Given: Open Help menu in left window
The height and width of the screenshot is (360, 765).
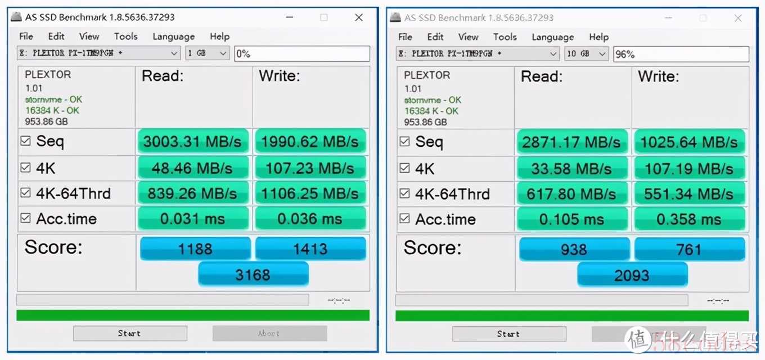Looking at the screenshot, I should (219, 37).
